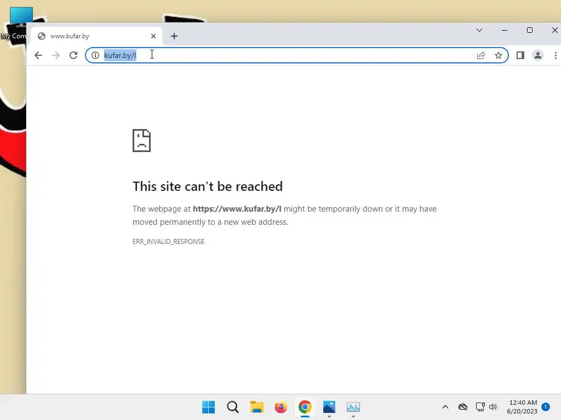Click the 'This site can't be reached' heading

[x=208, y=186]
